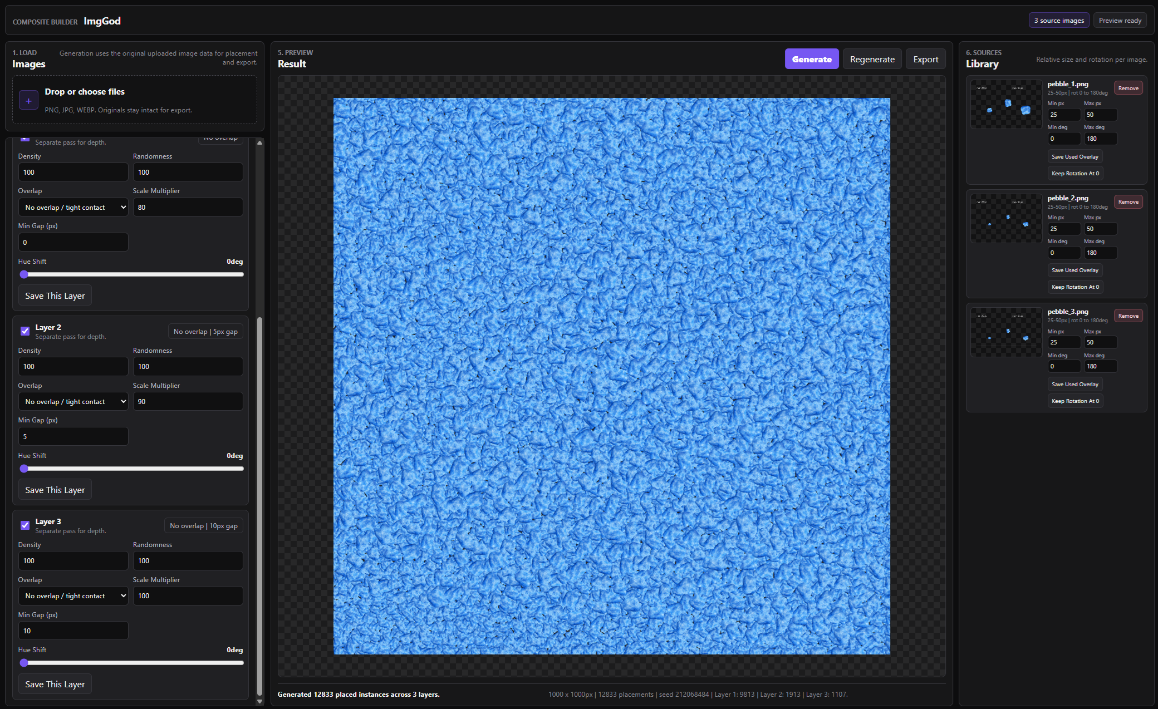Open the Layer 2 Overlap dropdown
The height and width of the screenshot is (709, 1158).
click(73, 402)
